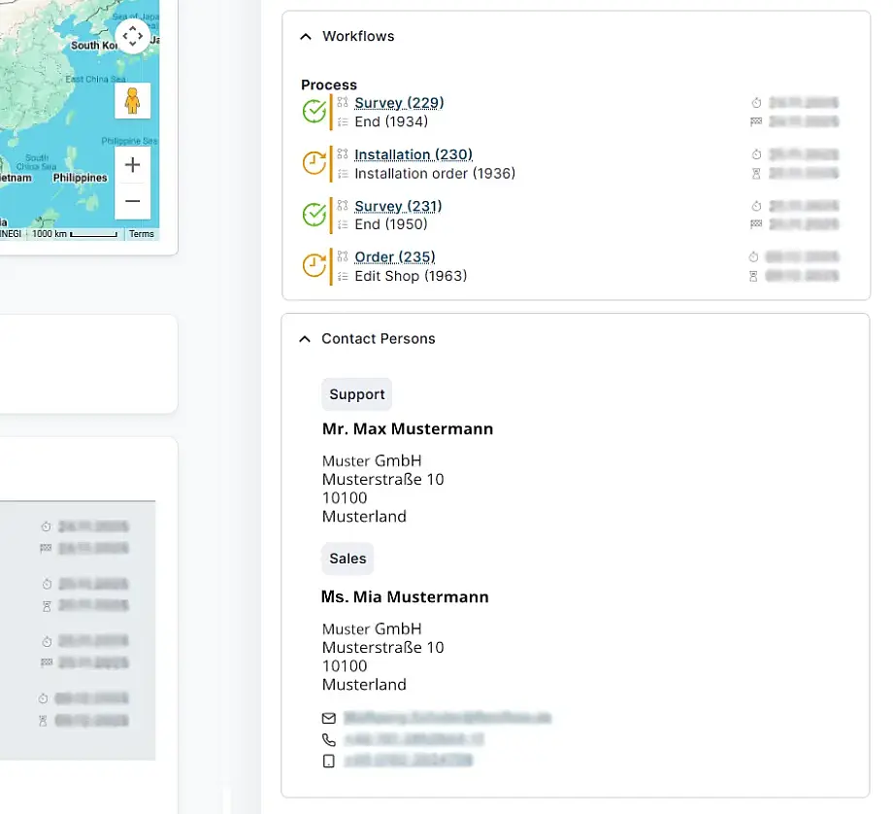Click the finish flag icon beside End (1950)
Screen dimensions: 893x814
click(x=754, y=224)
